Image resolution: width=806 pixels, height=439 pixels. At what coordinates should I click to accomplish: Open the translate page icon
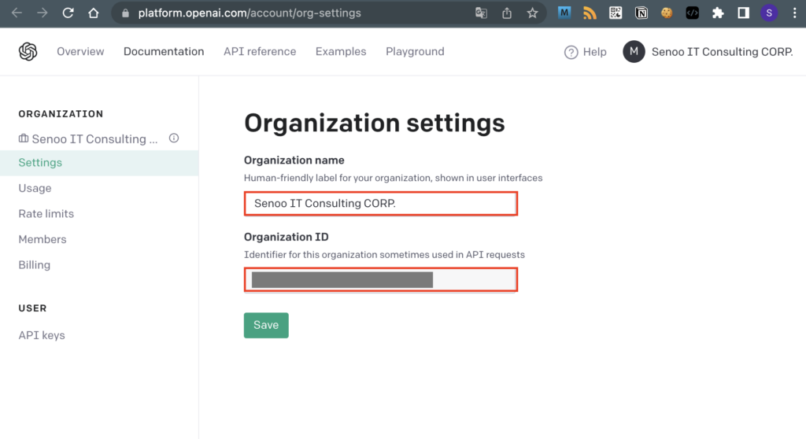pos(481,13)
